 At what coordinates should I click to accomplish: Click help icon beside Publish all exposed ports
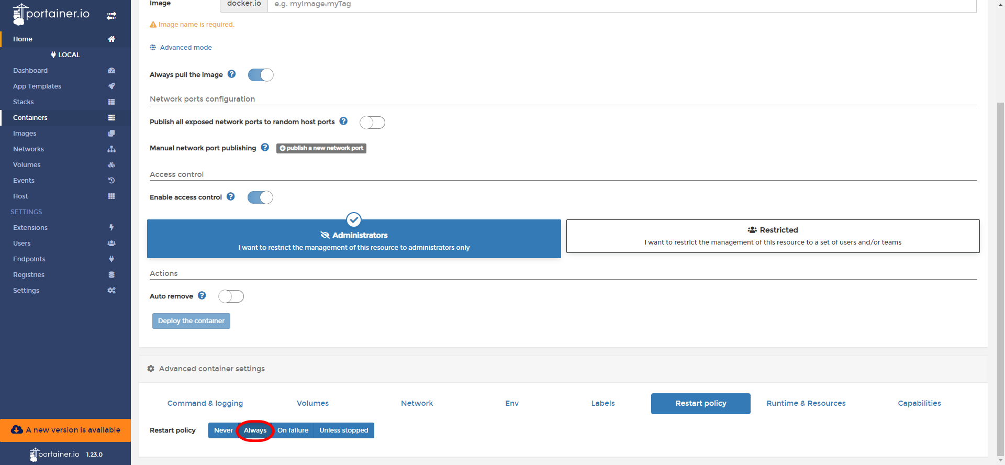point(343,121)
